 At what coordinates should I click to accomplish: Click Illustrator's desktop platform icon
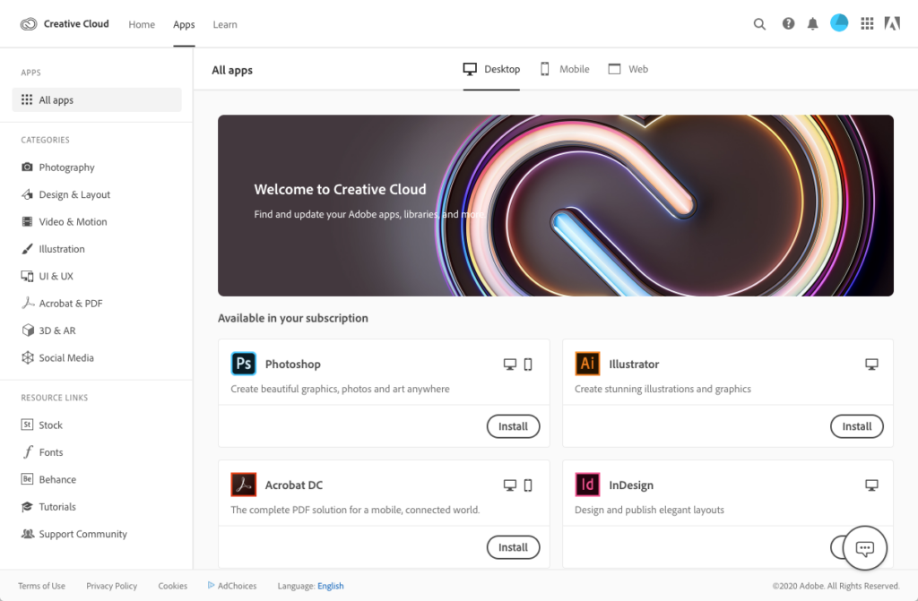[871, 365]
